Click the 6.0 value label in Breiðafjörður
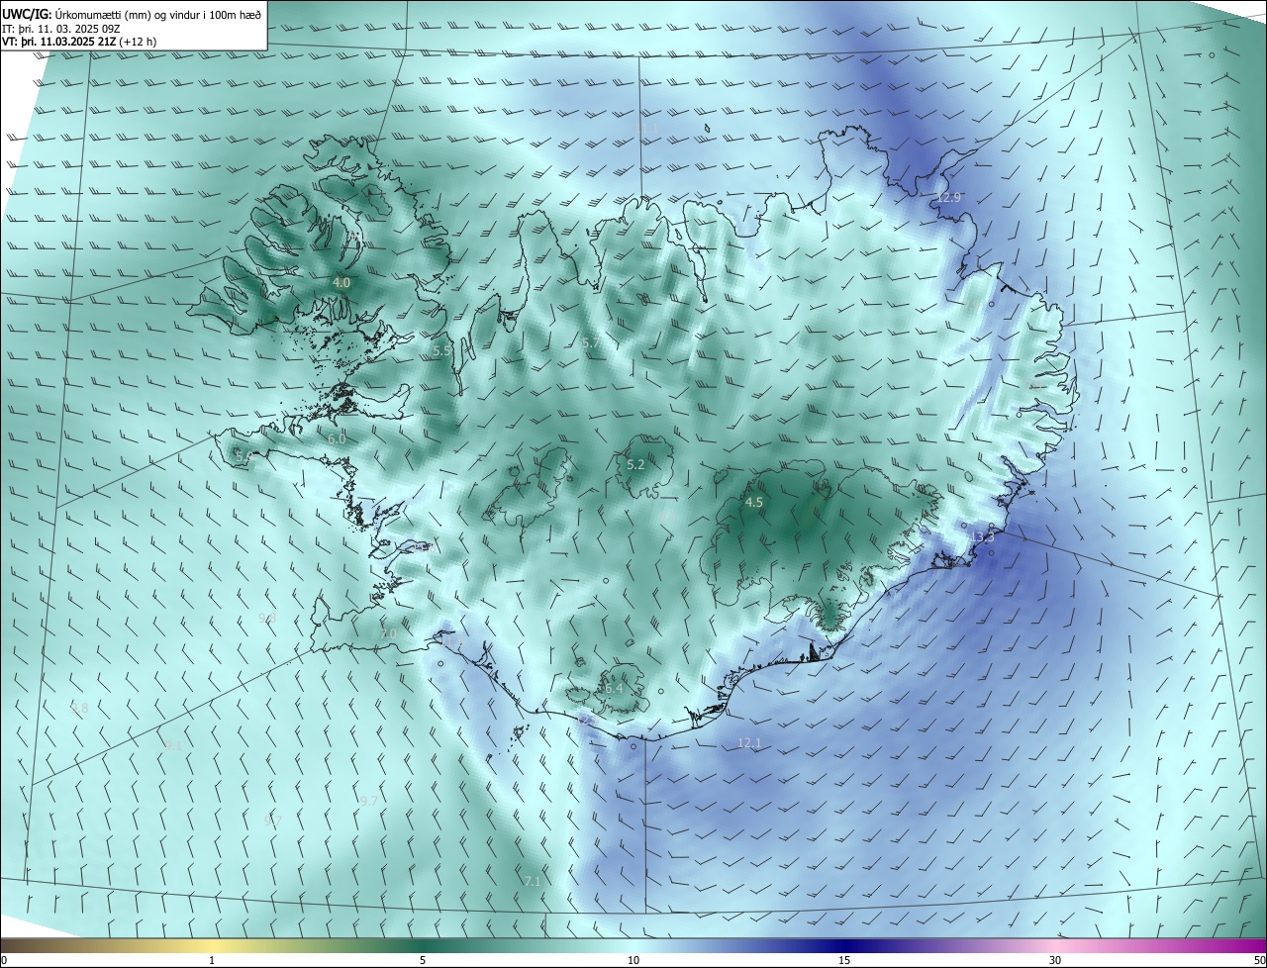 (x=337, y=438)
